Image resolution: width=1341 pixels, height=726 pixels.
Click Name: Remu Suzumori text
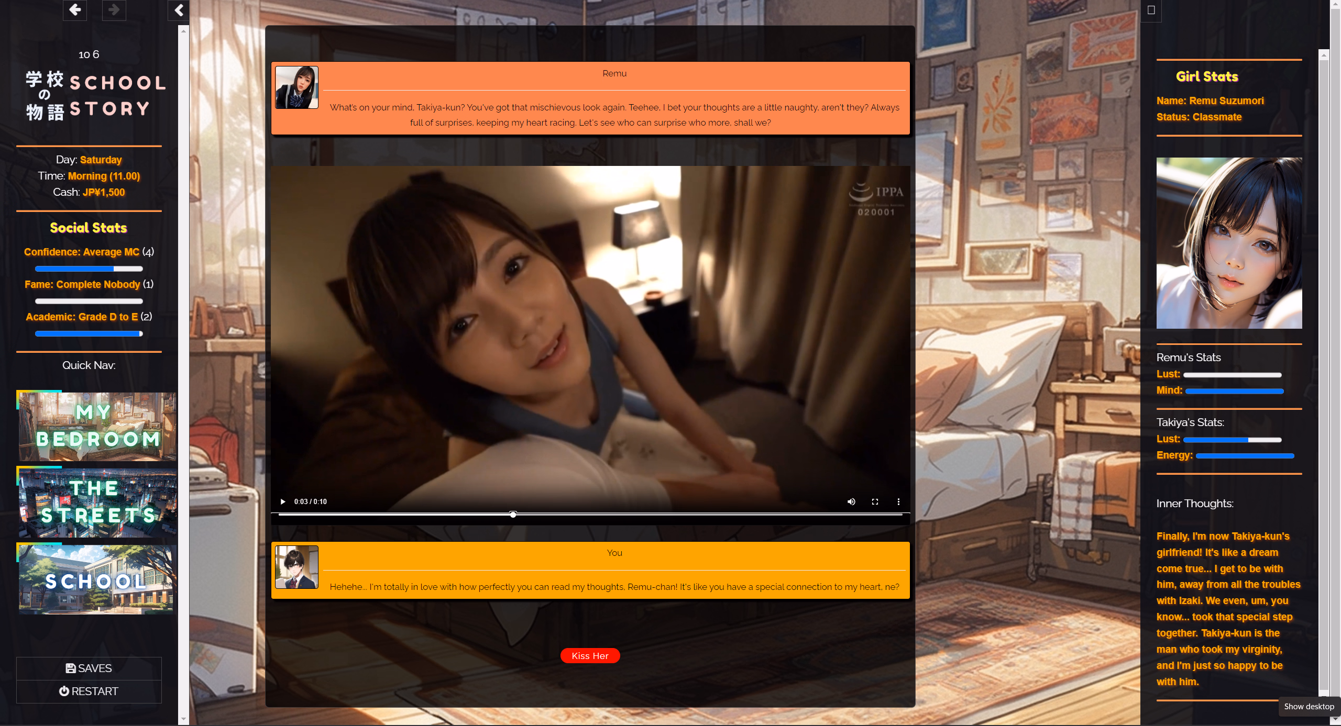tap(1210, 100)
